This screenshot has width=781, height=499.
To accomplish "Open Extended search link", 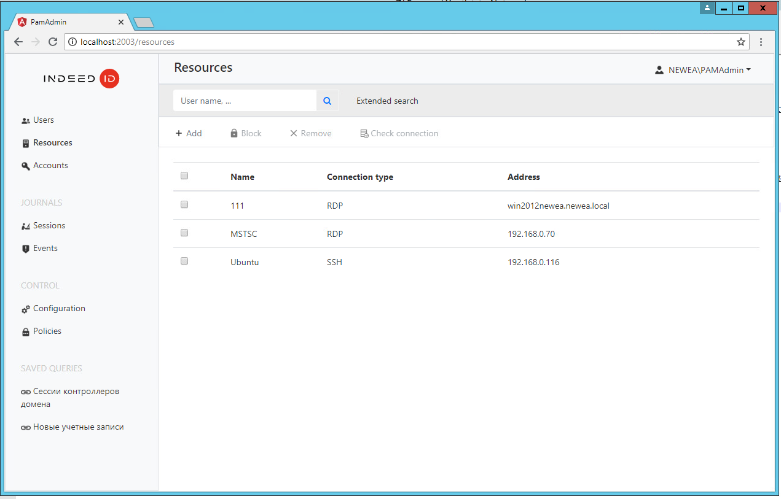I will click(x=387, y=101).
